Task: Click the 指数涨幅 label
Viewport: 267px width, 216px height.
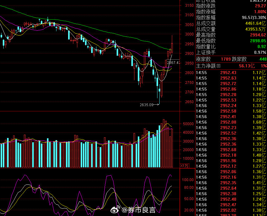Action: 206,12
